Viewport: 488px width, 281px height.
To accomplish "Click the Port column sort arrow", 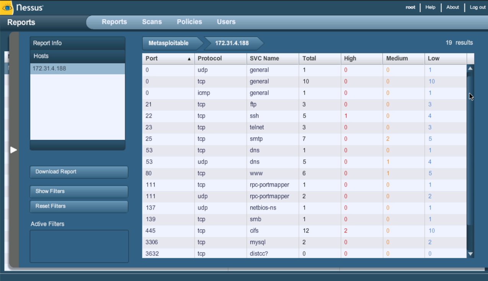I will pos(189,59).
